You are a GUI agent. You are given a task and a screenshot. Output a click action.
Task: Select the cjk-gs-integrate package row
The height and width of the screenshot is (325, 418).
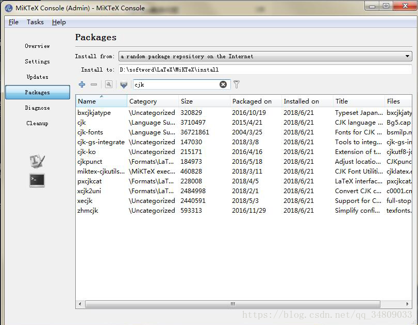point(244,142)
